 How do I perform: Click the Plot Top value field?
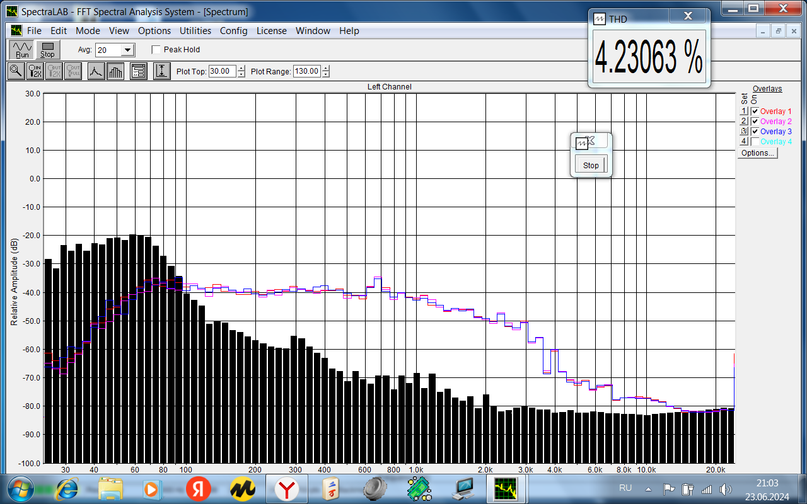coord(223,71)
